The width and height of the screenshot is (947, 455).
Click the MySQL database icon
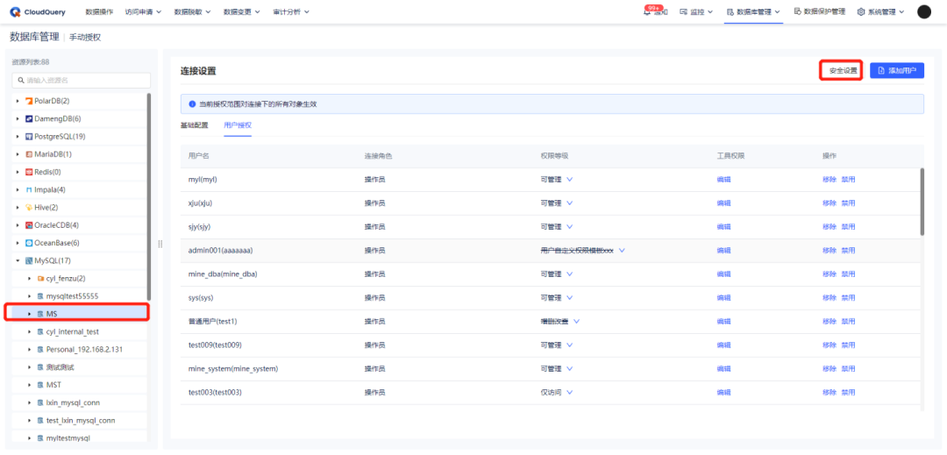[28, 260]
